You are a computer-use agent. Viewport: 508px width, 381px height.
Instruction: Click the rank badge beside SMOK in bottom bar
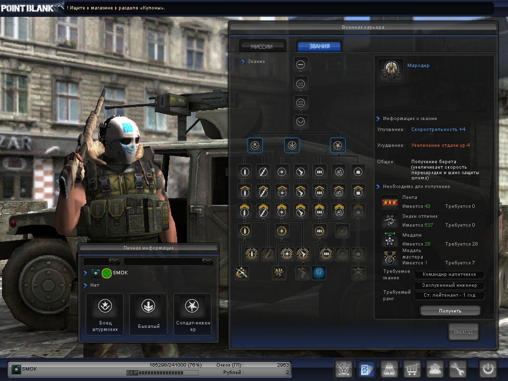pos(16,369)
